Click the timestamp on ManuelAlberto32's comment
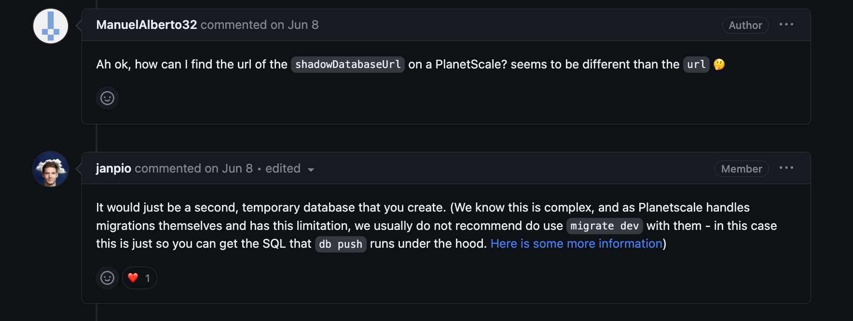Image resolution: width=853 pixels, height=321 pixels. [294, 25]
